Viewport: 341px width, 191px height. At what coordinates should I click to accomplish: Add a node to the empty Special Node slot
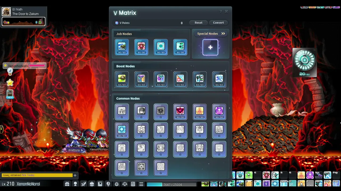(x=210, y=47)
